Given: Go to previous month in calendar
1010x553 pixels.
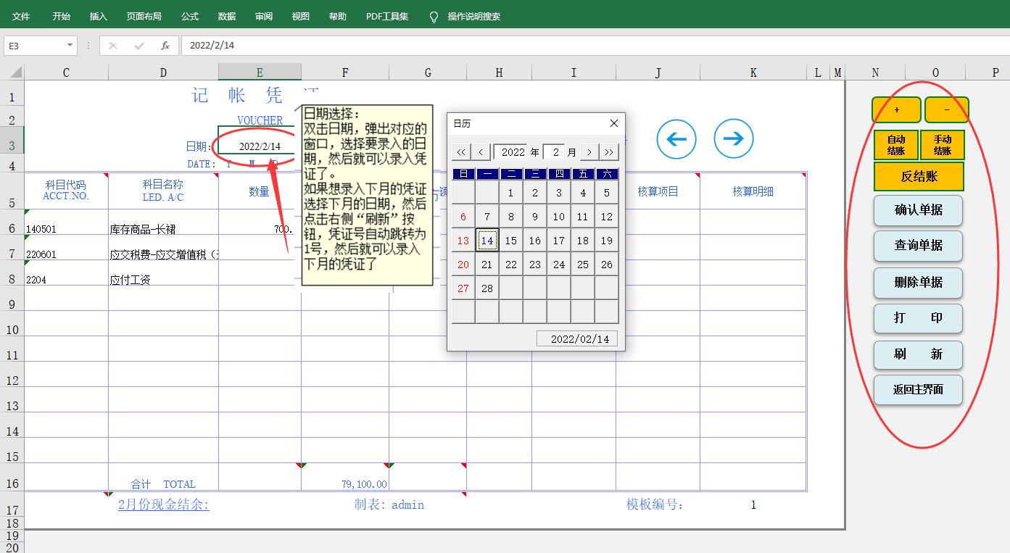Looking at the screenshot, I should [481, 152].
